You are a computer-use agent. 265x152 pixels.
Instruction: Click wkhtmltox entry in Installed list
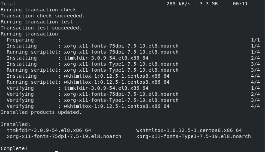[189, 130]
